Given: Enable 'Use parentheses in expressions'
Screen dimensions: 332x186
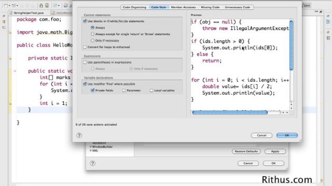Looking at the screenshot, I should click(x=85, y=62).
